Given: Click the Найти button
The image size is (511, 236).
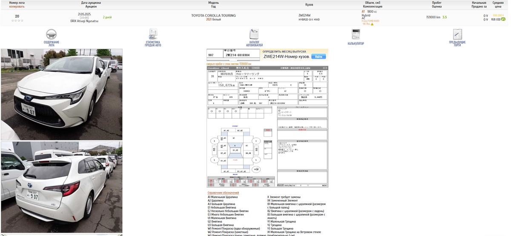Looking at the screenshot, I should pyautogui.click(x=319, y=57).
